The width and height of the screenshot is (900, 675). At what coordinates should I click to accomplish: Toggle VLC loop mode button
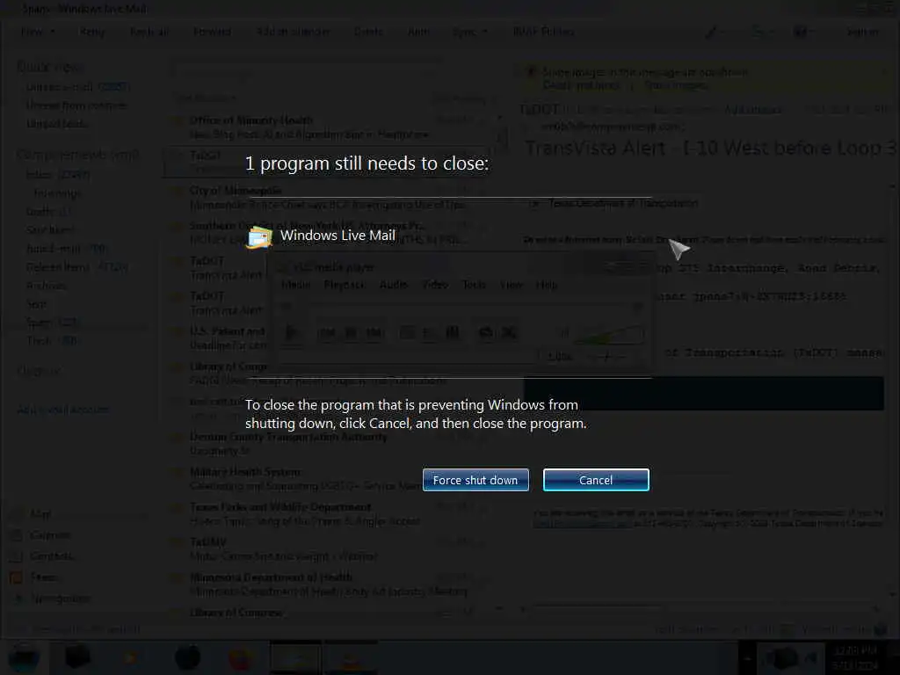click(485, 332)
